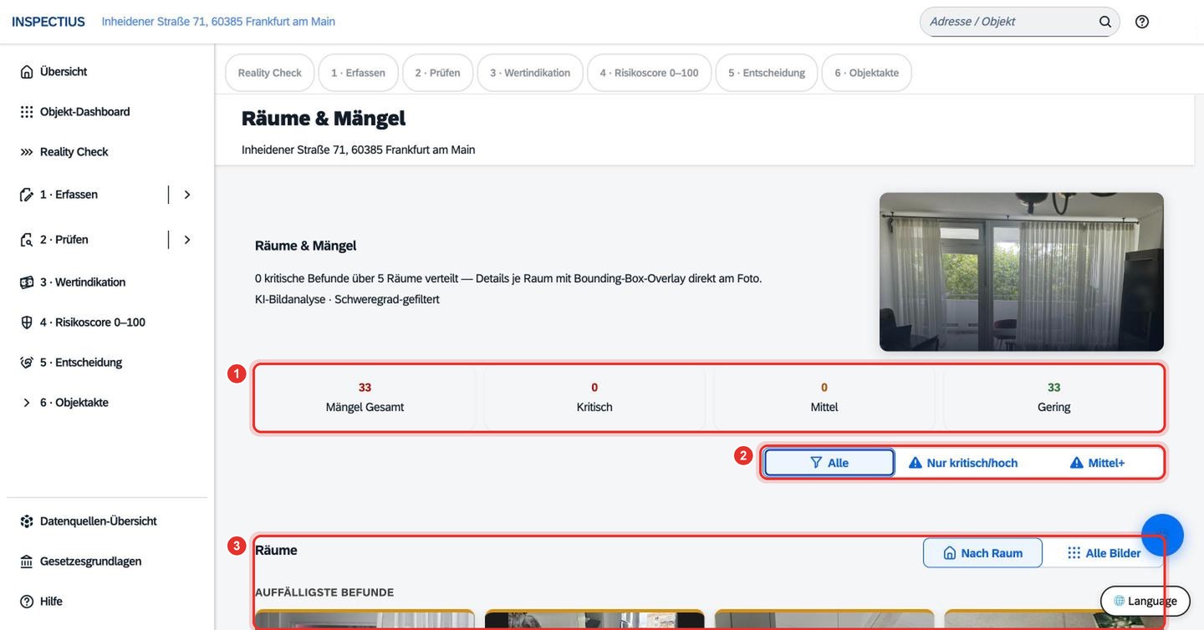Open the Übersicht home icon in sidebar

coord(27,72)
